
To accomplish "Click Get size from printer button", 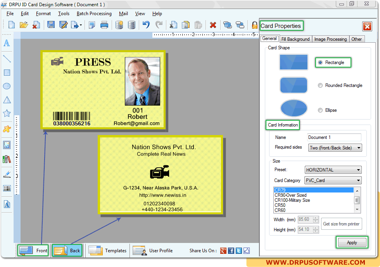I will (341, 224).
